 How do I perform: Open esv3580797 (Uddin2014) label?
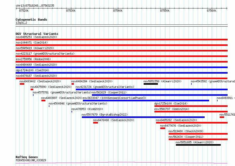[x=172, y=109]
